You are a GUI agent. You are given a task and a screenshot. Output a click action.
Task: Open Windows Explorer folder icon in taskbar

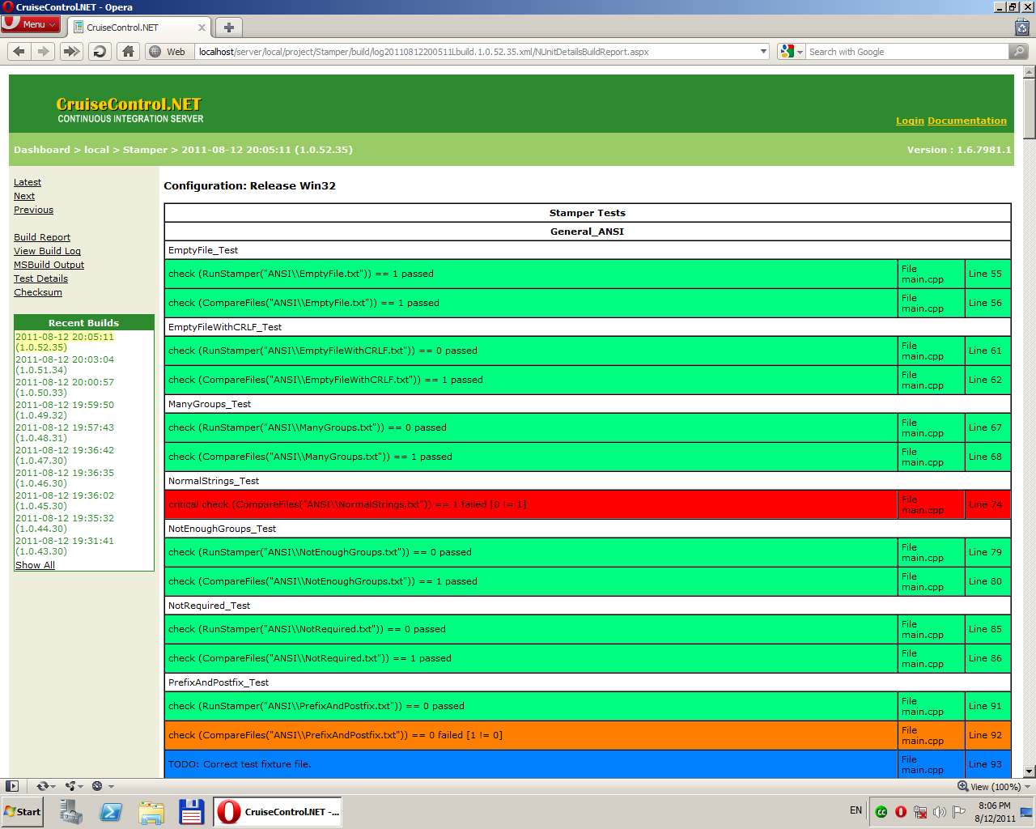coord(151,811)
